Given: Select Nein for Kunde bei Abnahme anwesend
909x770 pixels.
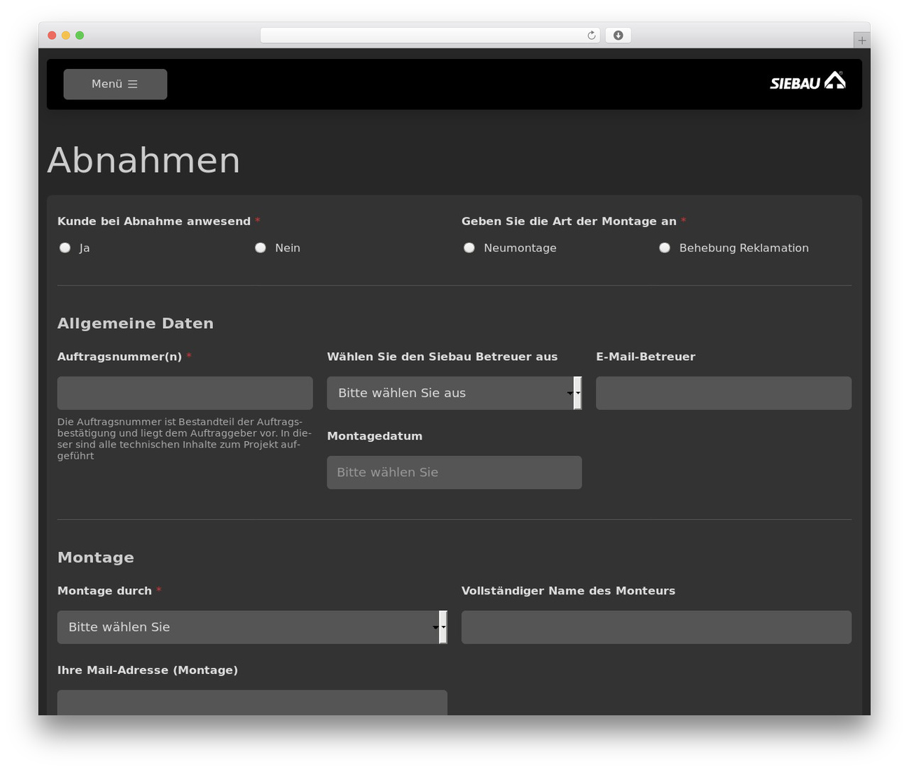Looking at the screenshot, I should pos(261,248).
